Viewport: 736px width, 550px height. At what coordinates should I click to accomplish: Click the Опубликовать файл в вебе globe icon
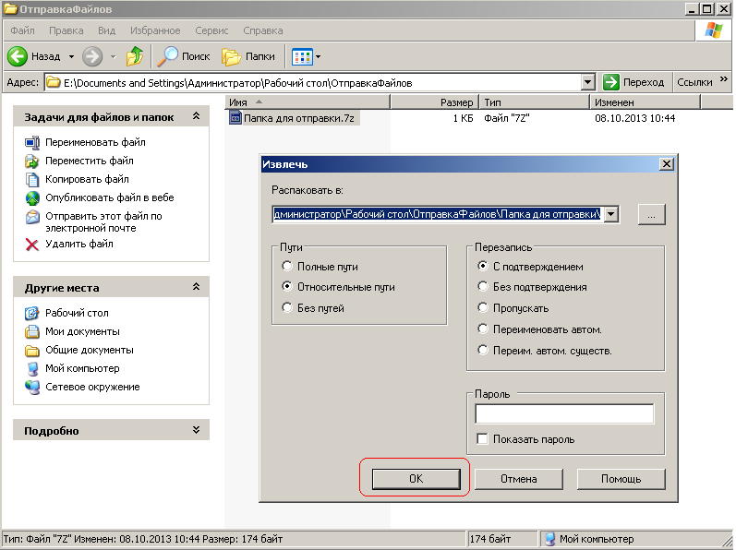click(x=32, y=198)
